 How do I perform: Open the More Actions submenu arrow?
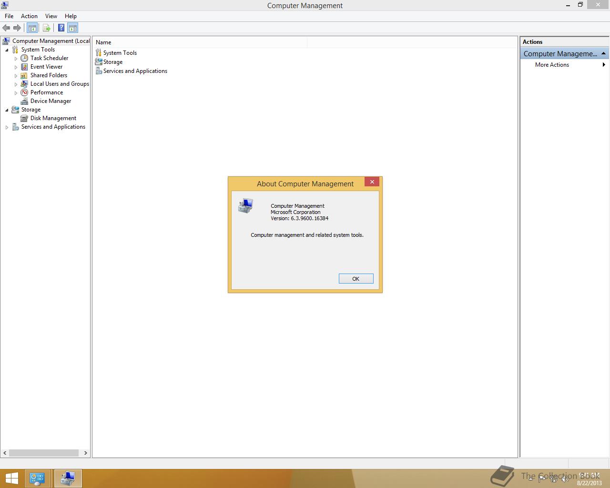[604, 65]
